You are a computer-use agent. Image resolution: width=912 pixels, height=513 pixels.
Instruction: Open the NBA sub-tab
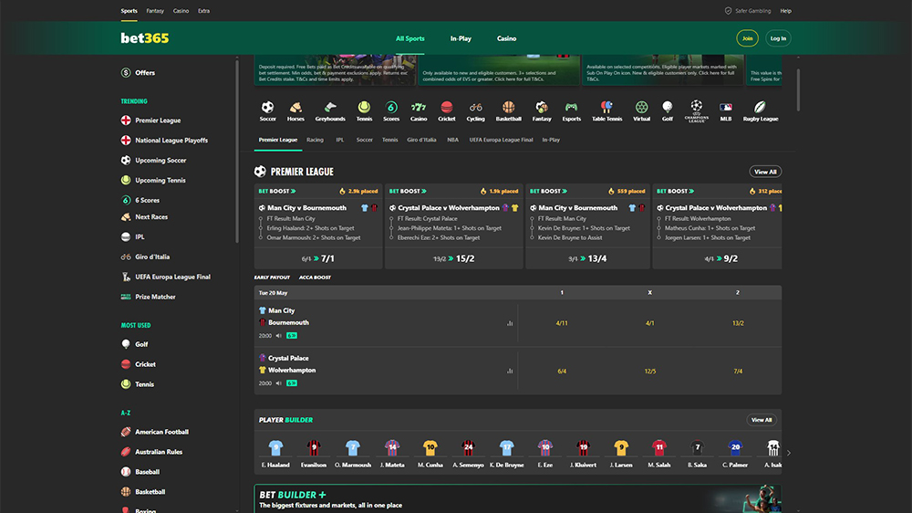[x=452, y=140]
